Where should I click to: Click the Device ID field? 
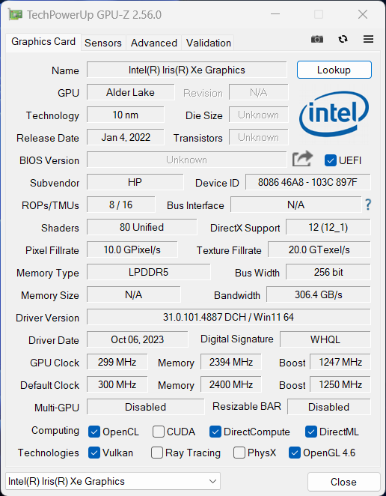point(308,182)
